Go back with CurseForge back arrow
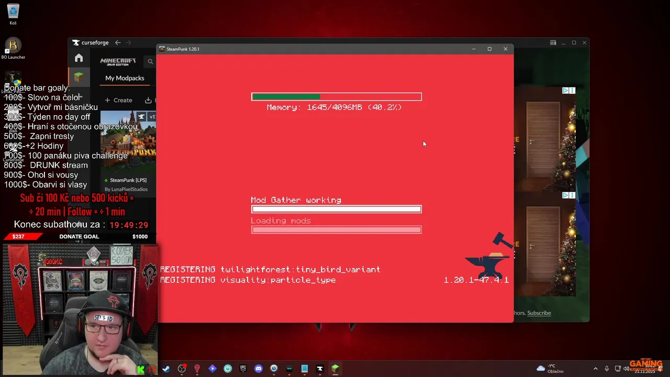The height and width of the screenshot is (377, 670). [118, 42]
